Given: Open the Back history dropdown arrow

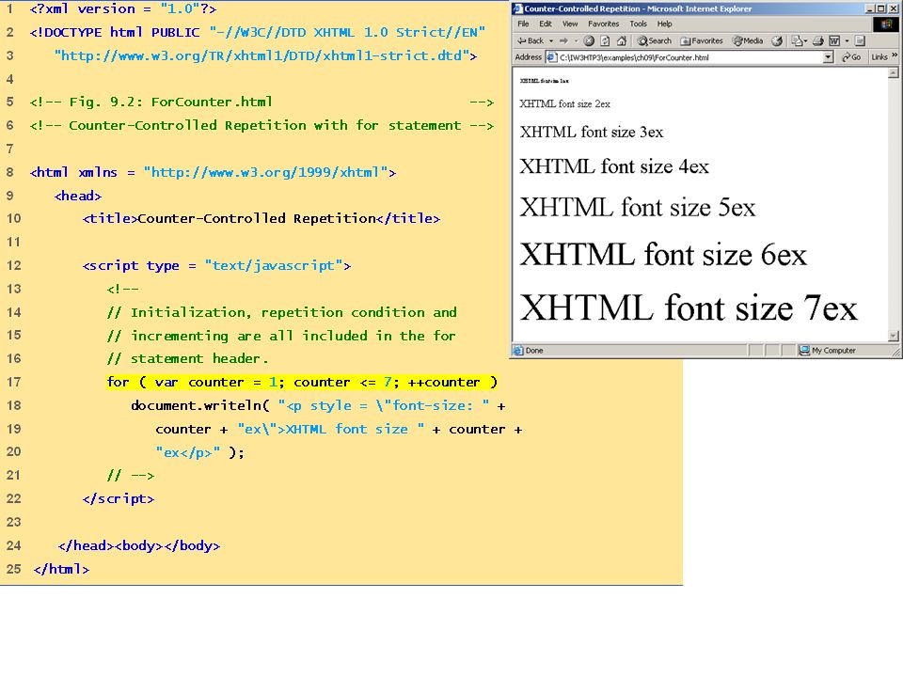Looking at the screenshot, I should click(551, 40).
